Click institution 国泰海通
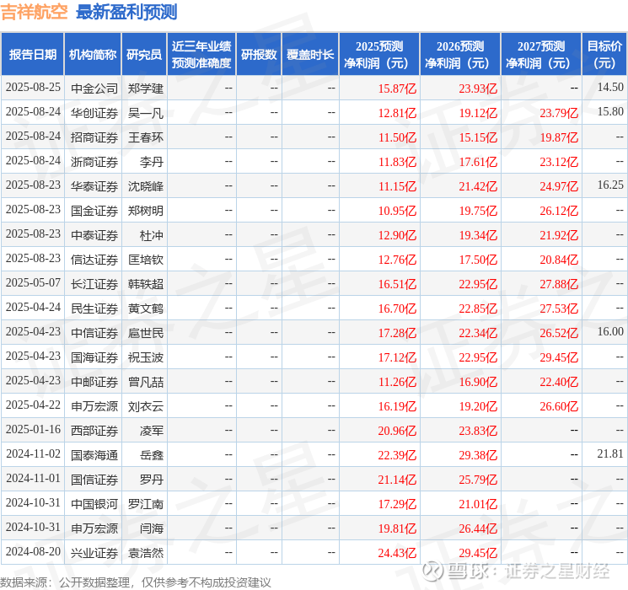Viewport: 628px width, 590px height. pyautogui.click(x=94, y=454)
